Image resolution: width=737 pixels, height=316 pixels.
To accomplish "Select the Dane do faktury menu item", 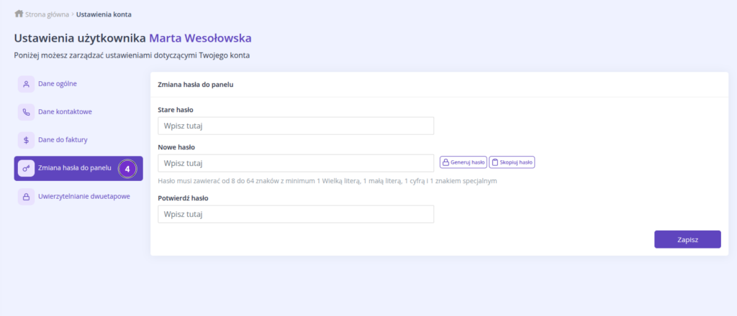I will click(x=63, y=140).
